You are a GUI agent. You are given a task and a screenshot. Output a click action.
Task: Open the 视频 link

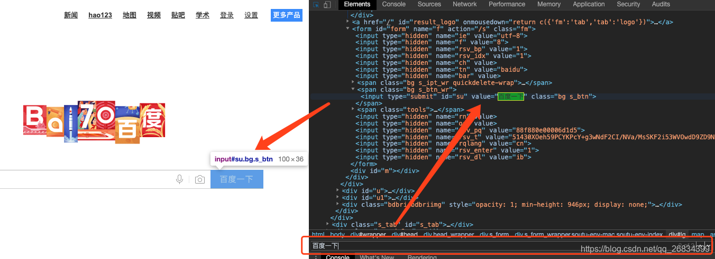coord(154,15)
